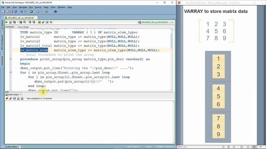Click the 'Task completed in 0.13 seconds' status
Viewport: 266px width, 149px height.
(x=39, y=99)
